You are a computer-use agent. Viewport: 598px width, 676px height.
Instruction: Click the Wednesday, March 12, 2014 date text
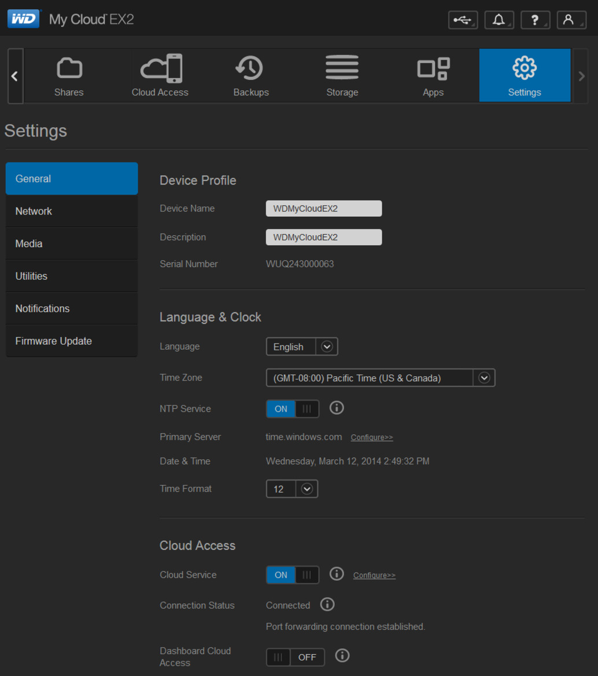(348, 461)
